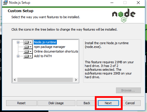This screenshot has width=147, height=112.
Task: Open Add to PATH feature dropdown icon
Action: click(x=28, y=56)
